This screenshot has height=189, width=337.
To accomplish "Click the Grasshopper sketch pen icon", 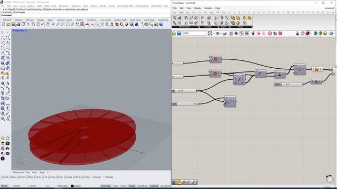I will [x=225, y=34].
